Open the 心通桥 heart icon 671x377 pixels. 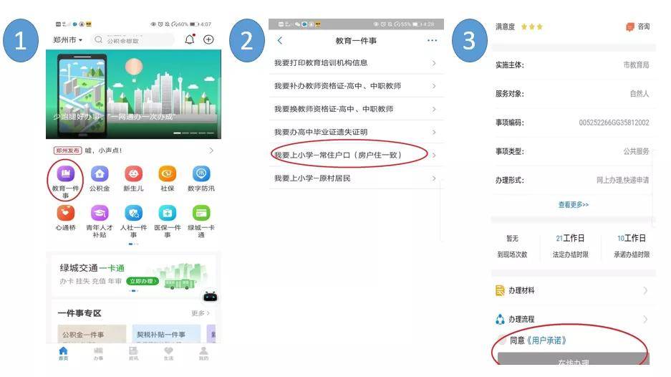(x=65, y=213)
